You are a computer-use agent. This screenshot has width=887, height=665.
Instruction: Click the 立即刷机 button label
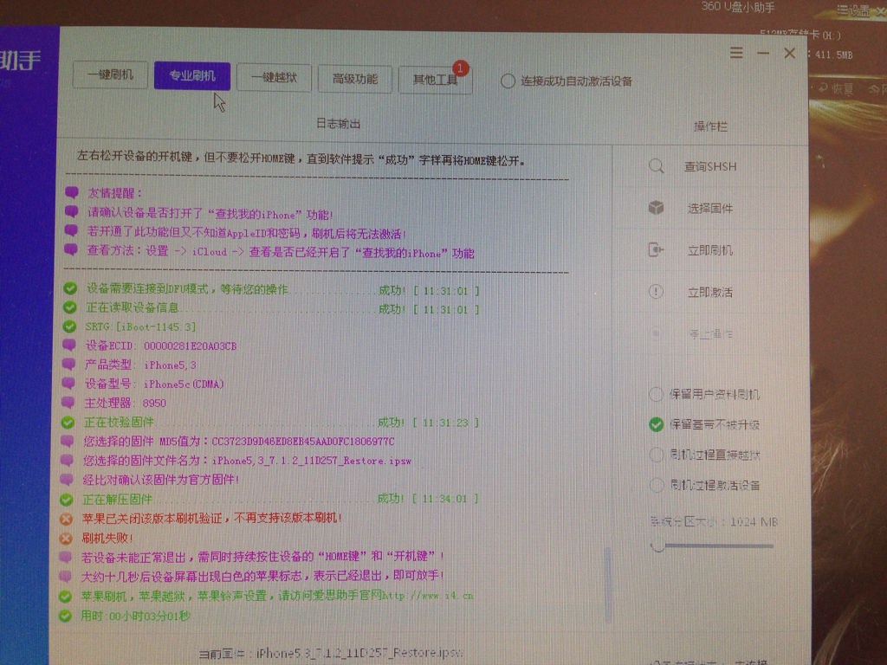[x=710, y=250]
